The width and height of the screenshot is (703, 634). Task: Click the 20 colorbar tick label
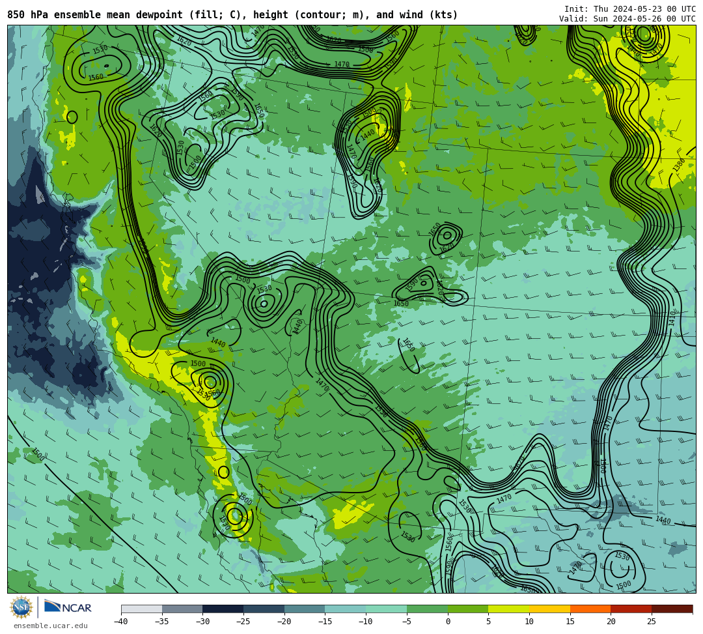pyautogui.click(x=611, y=622)
